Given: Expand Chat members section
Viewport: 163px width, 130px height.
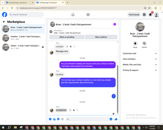Looking at the screenshot, I should click(140, 59).
